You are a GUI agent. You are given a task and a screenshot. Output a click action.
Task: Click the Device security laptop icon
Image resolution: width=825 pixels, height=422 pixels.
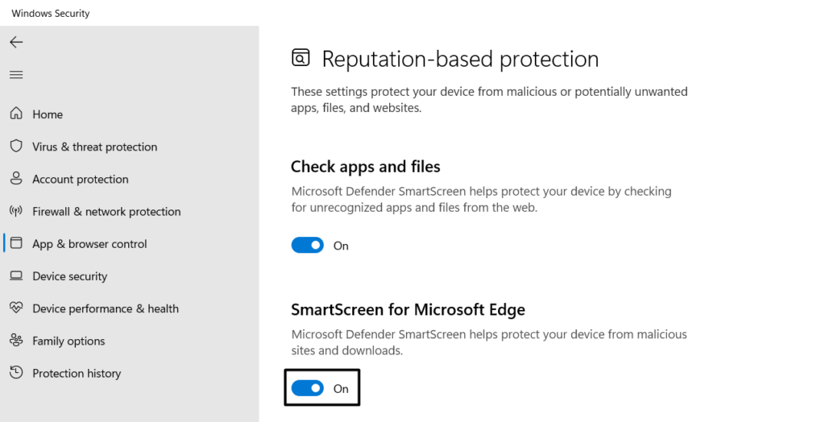[16, 276]
